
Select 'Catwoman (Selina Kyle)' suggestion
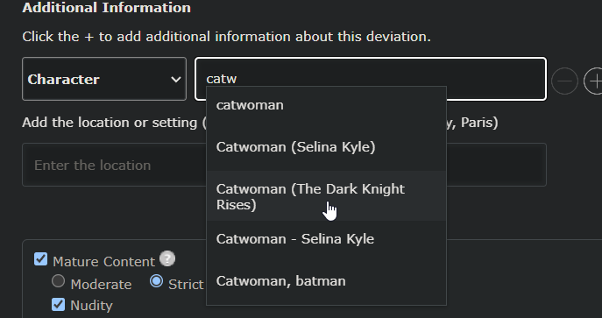click(x=326, y=147)
